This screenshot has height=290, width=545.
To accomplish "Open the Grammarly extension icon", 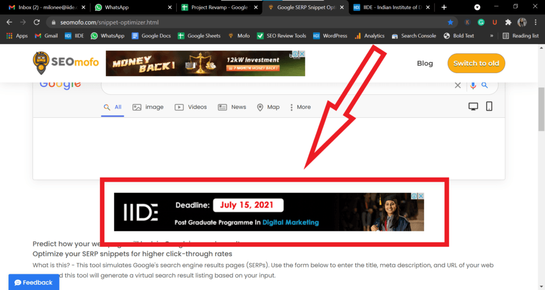I will (481, 22).
